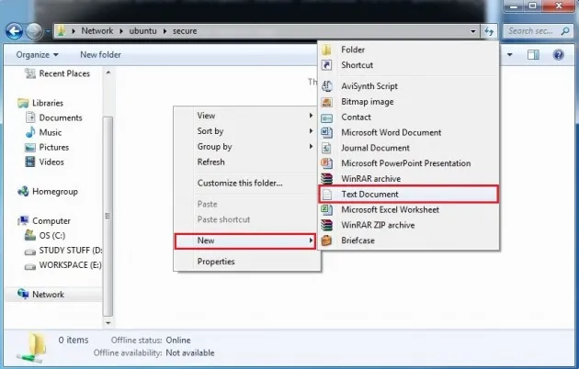Click the navigation pane vertical scrollbar
This screenshot has height=369, width=579.
(x=108, y=184)
